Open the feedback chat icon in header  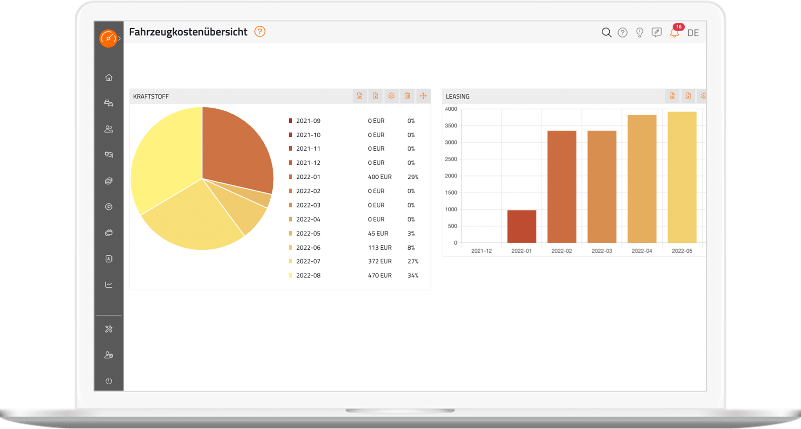click(x=657, y=33)
